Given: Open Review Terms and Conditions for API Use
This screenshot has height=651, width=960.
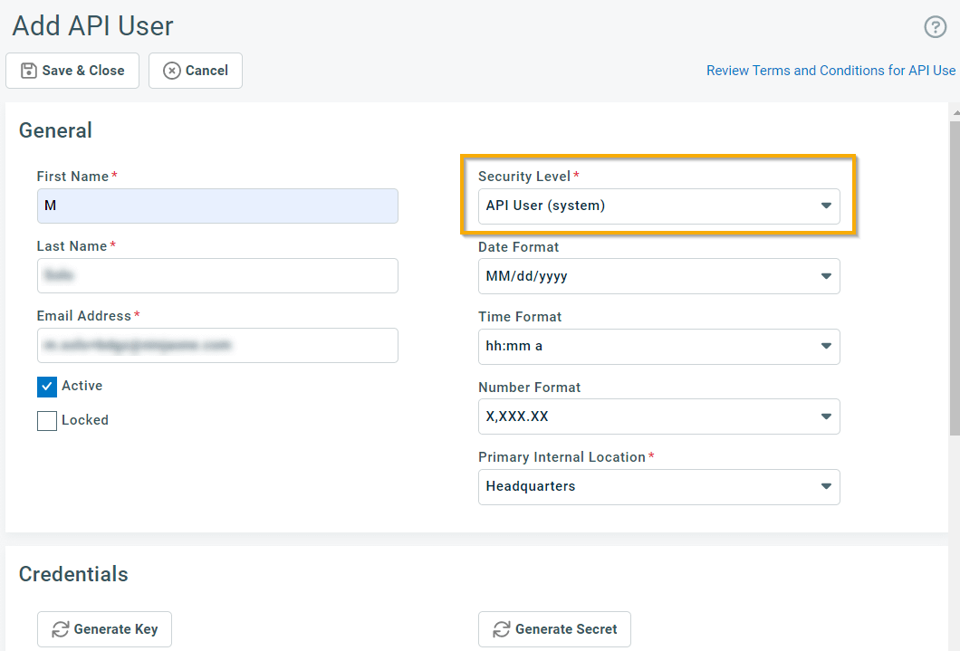Looking at the screenshot, I should point(830,71).
